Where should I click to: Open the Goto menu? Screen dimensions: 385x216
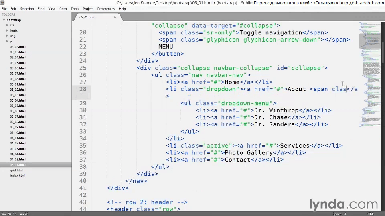click(x=63, y=8)
